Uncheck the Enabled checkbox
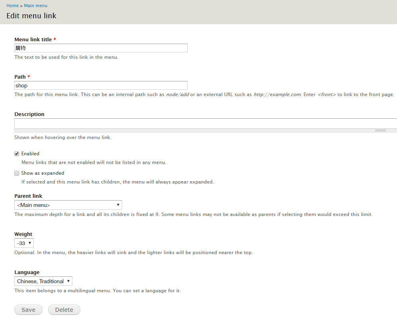 [17, 154]
